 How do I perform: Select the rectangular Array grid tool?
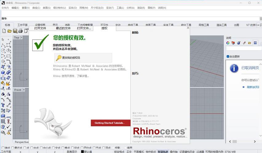tap(3, 121)
